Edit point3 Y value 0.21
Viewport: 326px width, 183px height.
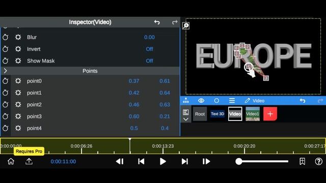pos(165,116)
